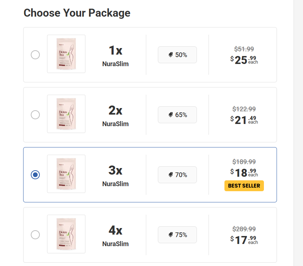Click the $25.99 each price text
Screen dimensions: 303x266
[244, 59]
